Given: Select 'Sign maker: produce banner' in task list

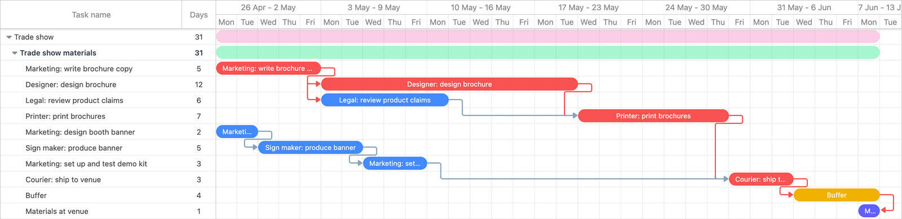Looking at the screenshot, I should [x=74, y=148].
